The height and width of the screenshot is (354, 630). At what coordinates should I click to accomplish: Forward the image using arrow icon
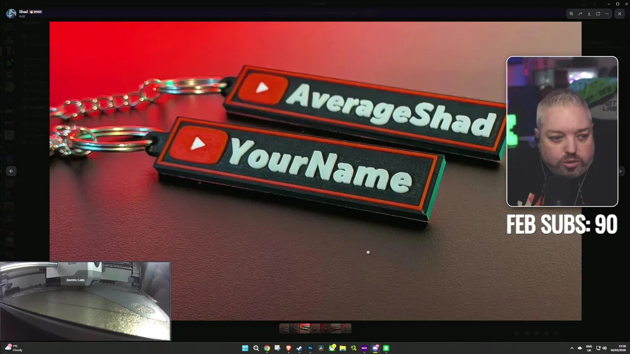tap(580, 14)
